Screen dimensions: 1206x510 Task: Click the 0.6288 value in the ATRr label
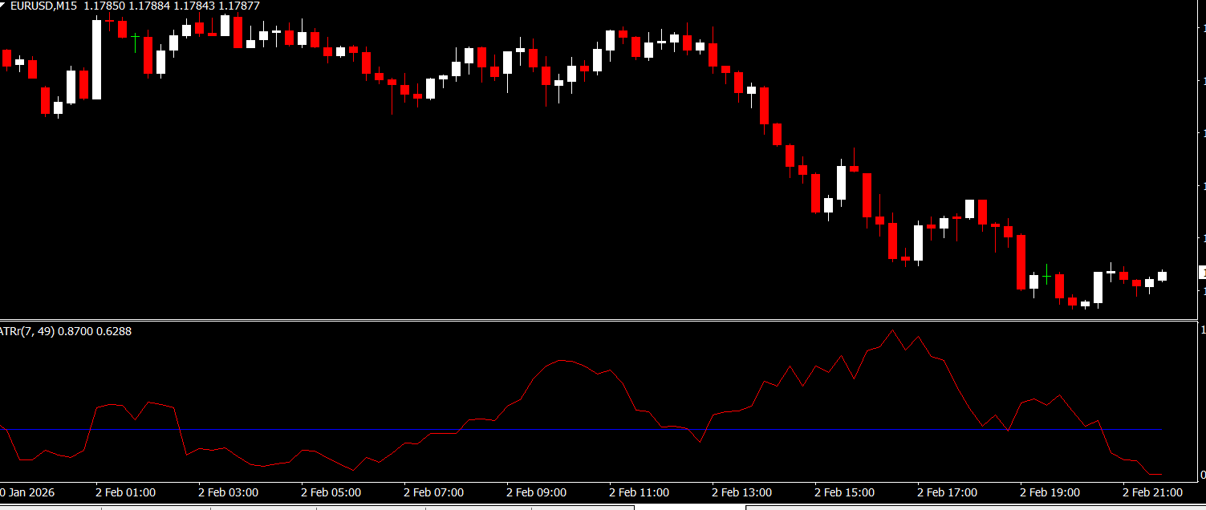114,331
